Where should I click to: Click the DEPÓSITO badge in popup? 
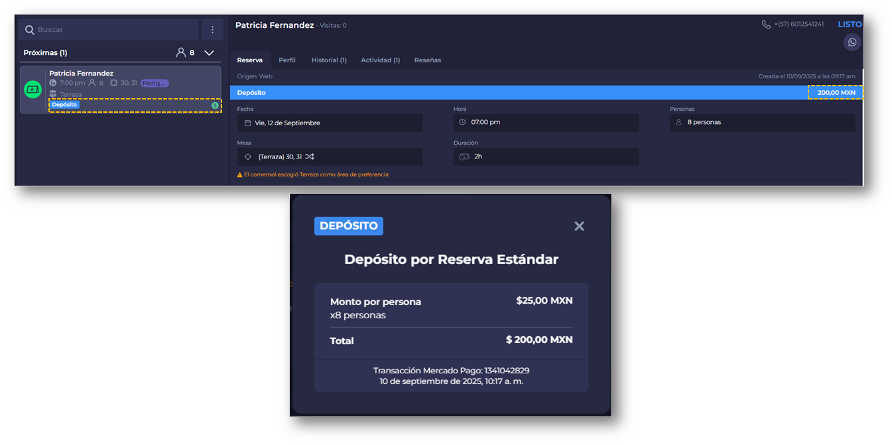349,225
